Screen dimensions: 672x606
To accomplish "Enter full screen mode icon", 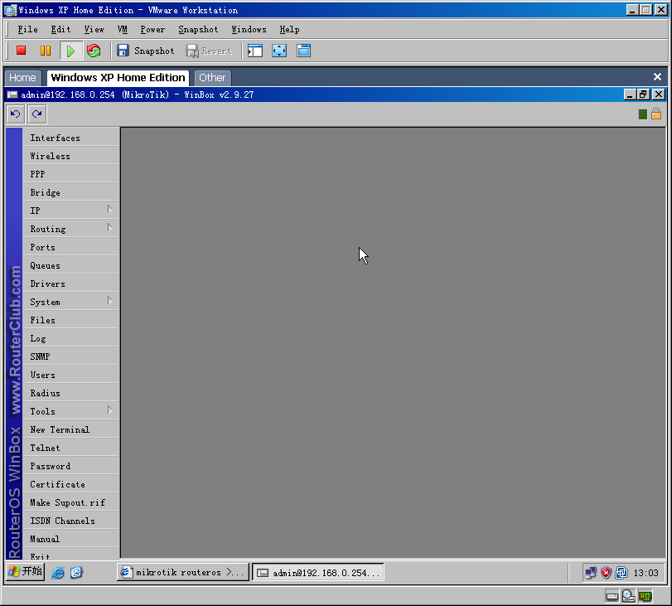I will click(279, 51).
